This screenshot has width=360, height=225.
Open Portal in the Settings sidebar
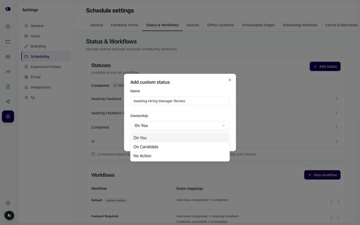[46, 77]
